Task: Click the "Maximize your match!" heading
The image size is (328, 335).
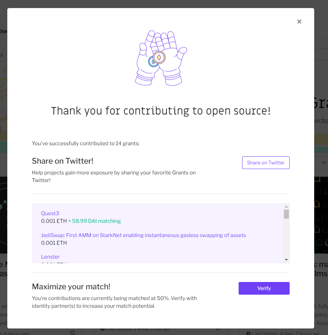Action: point(71,287)
